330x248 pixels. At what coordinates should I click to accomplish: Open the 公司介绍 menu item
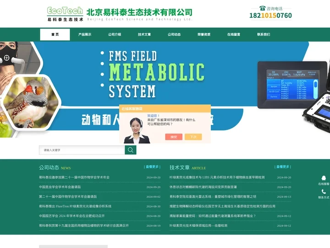[115, 34]
